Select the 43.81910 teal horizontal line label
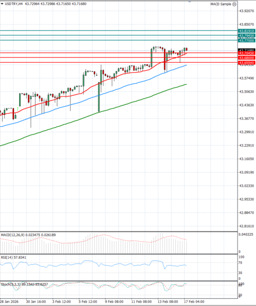The image size is (256, 306). [x=247, y=31]
